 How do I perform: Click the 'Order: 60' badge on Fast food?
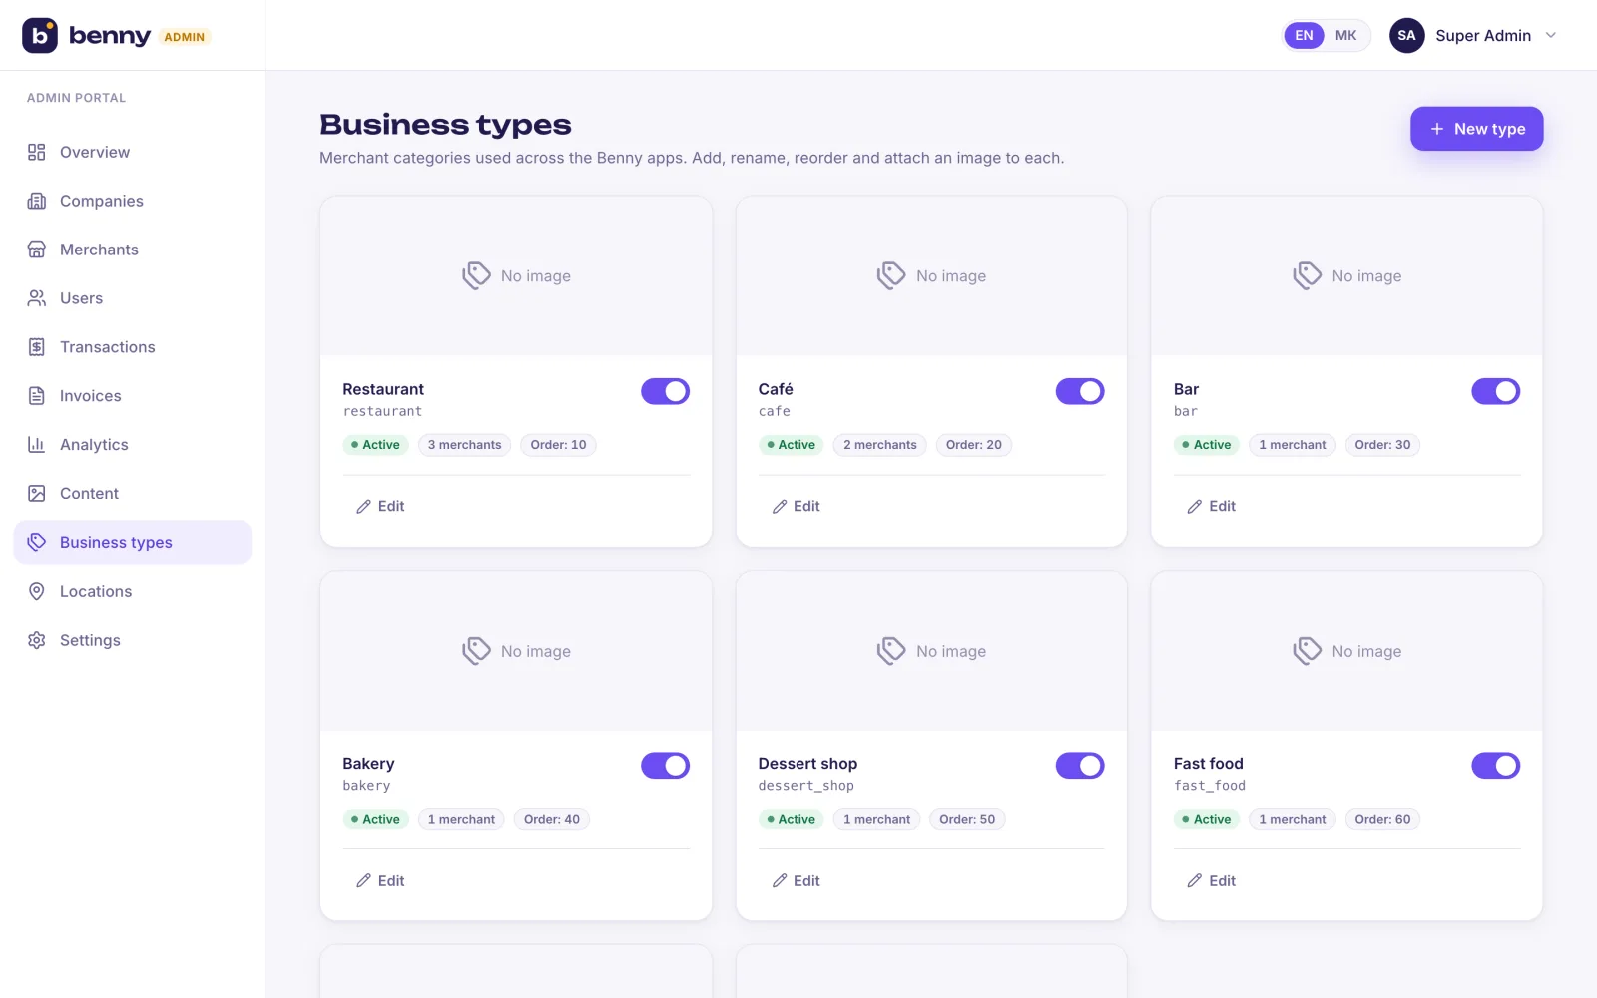click(1382, 820)
